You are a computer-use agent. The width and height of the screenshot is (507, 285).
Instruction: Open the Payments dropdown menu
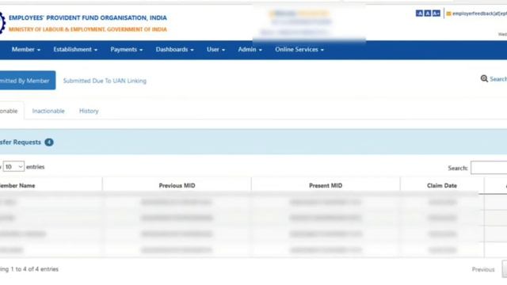coord(127,49)
